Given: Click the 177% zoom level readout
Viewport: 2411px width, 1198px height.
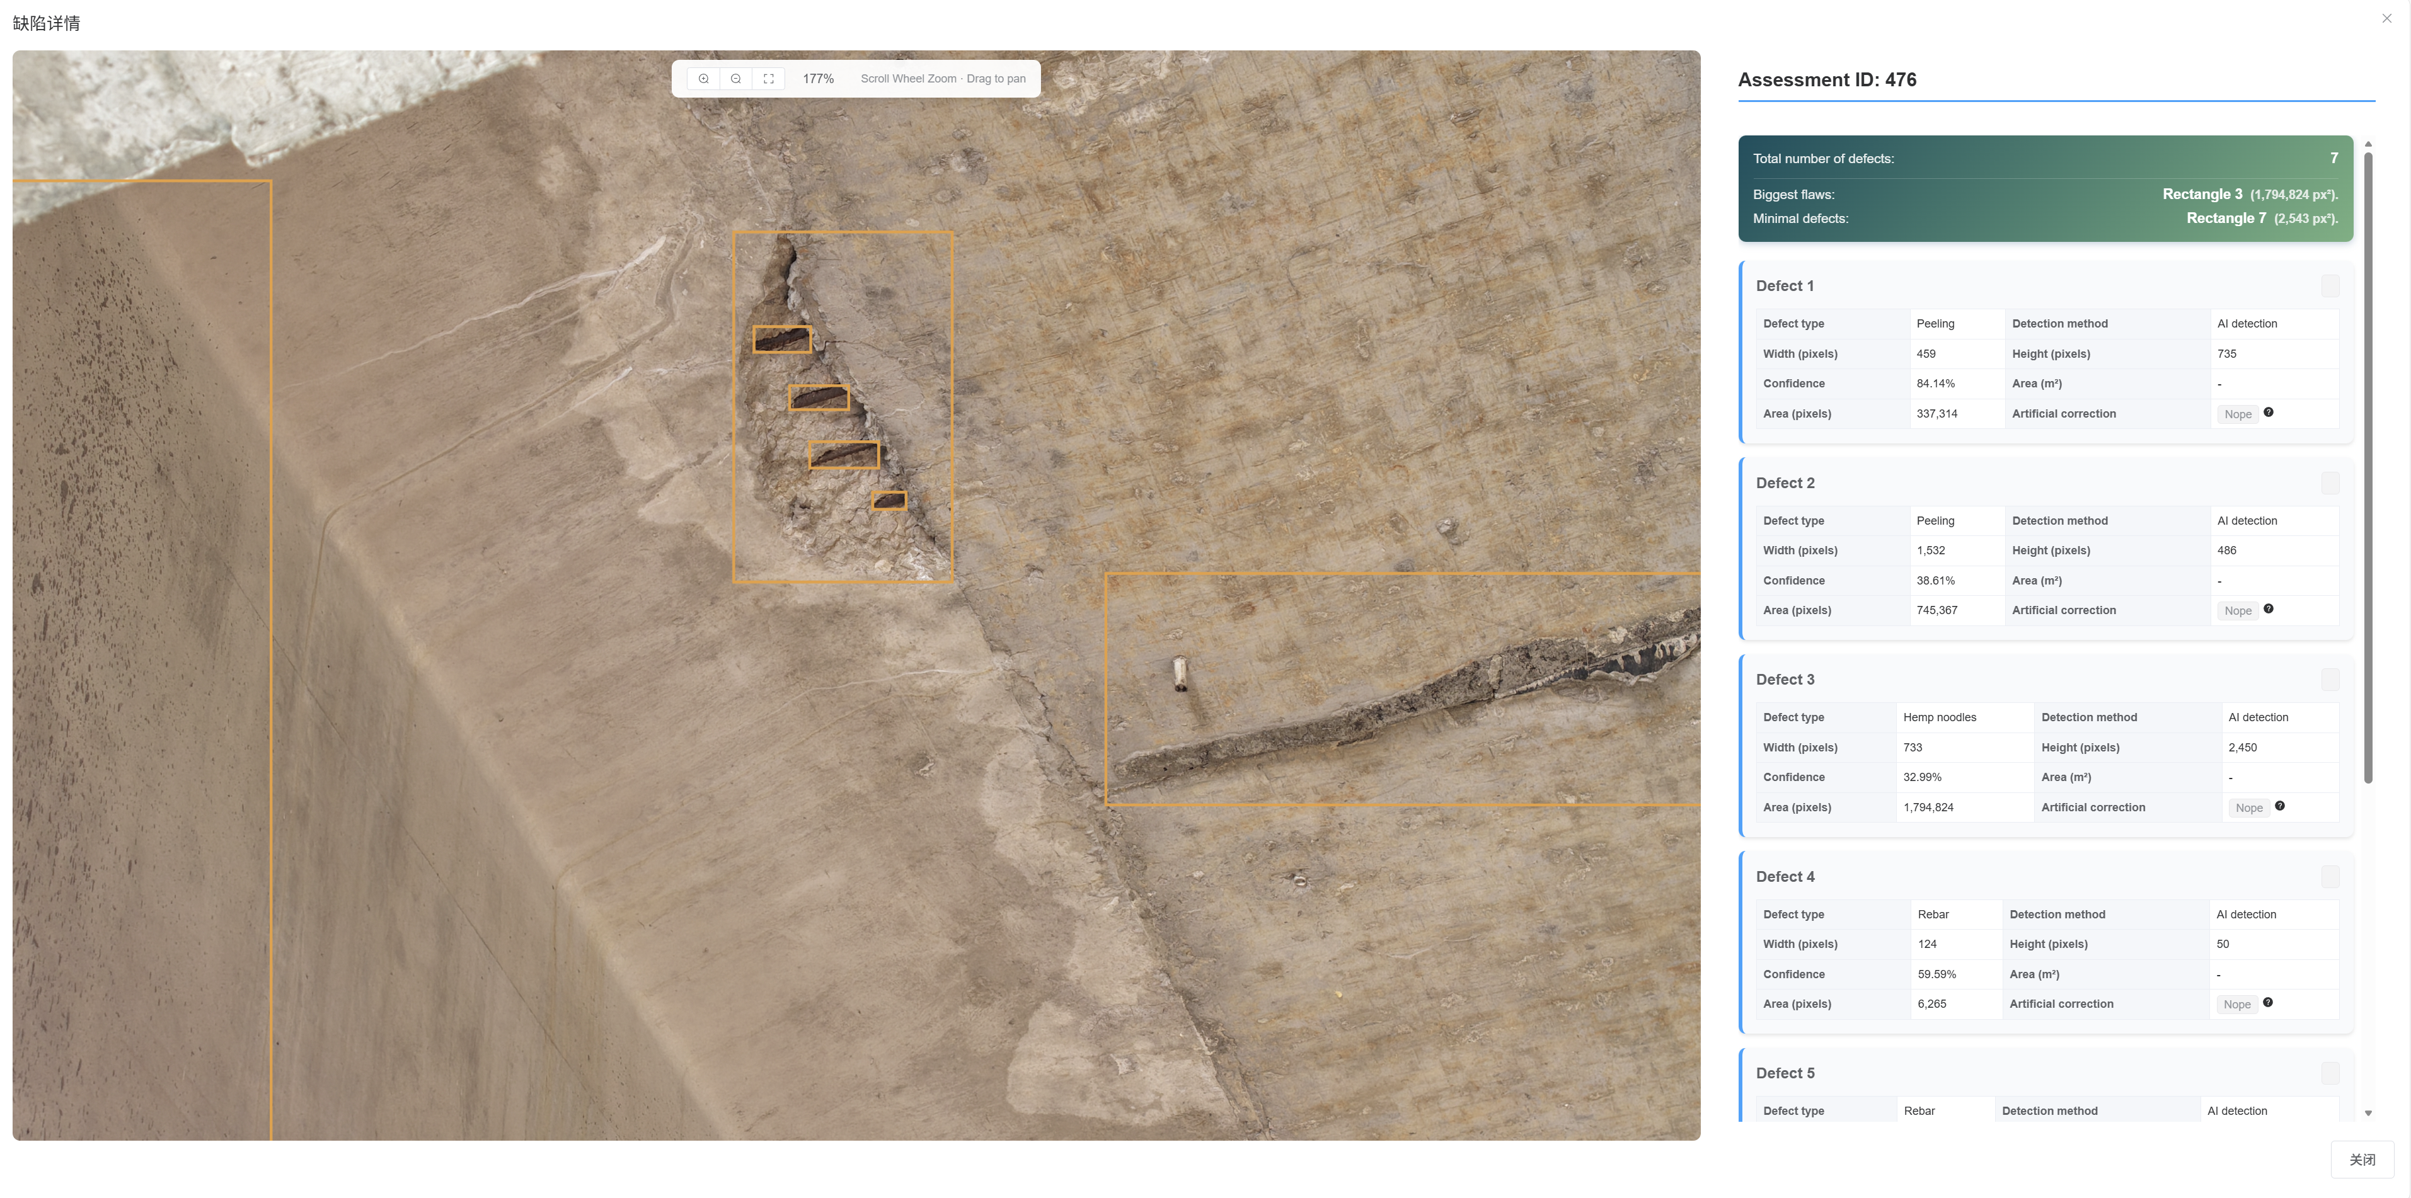Looking at the screenshot, I should click(818, 79).
